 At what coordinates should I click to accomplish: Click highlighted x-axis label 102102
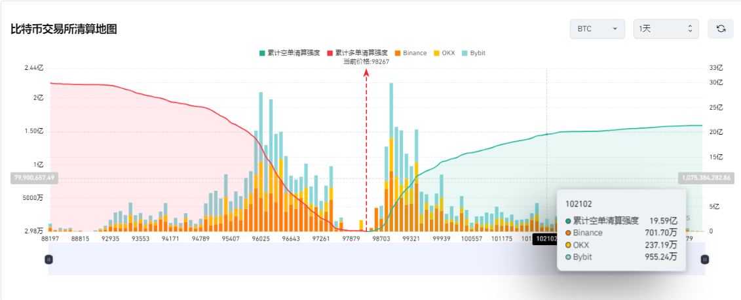click(545, 239)
